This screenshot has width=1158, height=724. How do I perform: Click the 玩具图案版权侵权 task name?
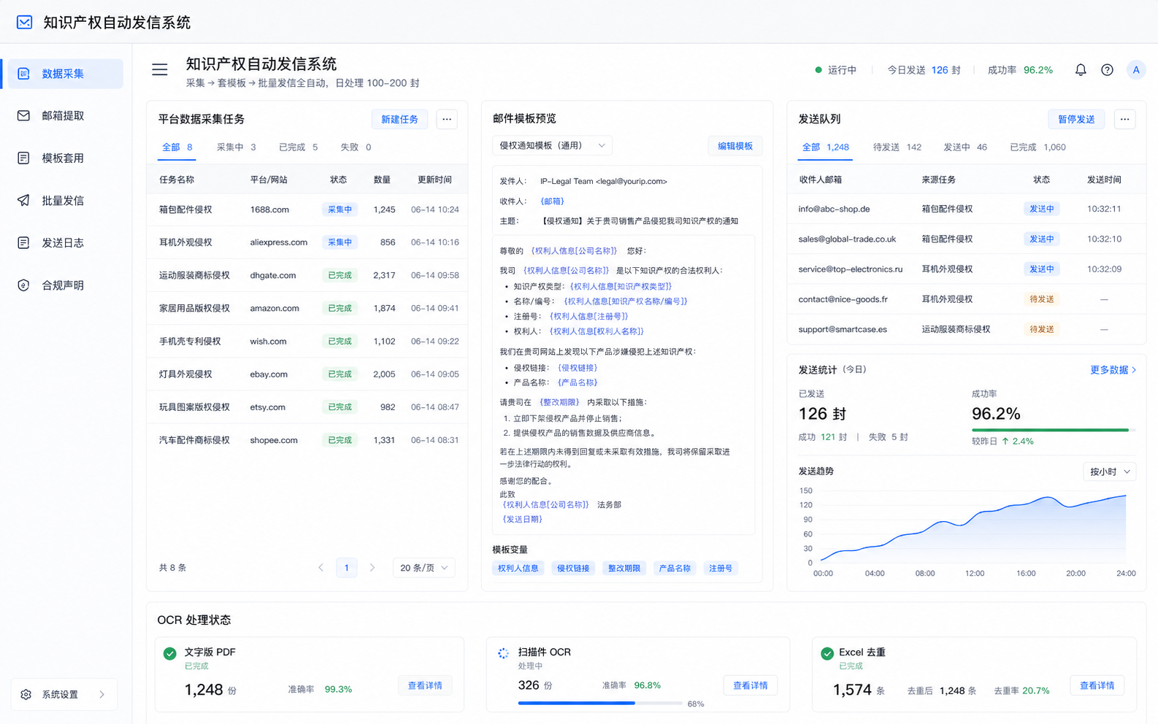pos(194,407)
